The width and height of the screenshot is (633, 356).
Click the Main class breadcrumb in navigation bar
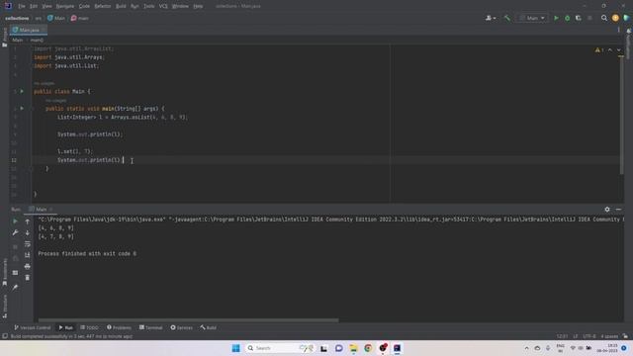click(x=56, y=18)
